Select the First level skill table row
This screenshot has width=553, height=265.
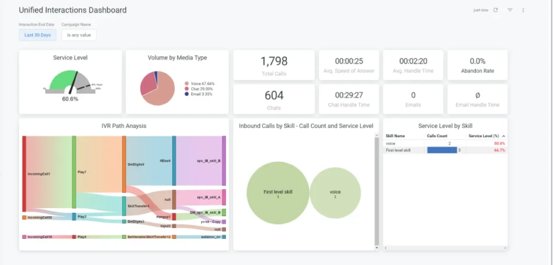[x=446, y=151]
